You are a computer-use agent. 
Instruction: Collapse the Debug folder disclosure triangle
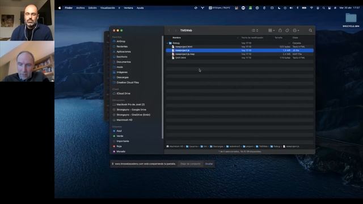[x=167, y=43]
